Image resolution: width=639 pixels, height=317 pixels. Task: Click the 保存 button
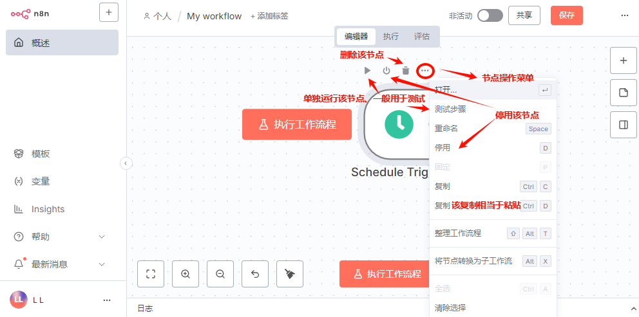point(566,15)
